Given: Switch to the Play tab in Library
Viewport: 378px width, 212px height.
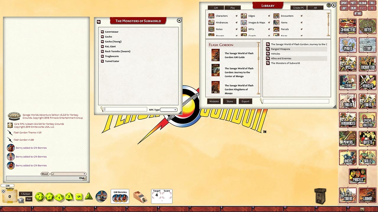Looking at the screenshot, I should [232, 8].
